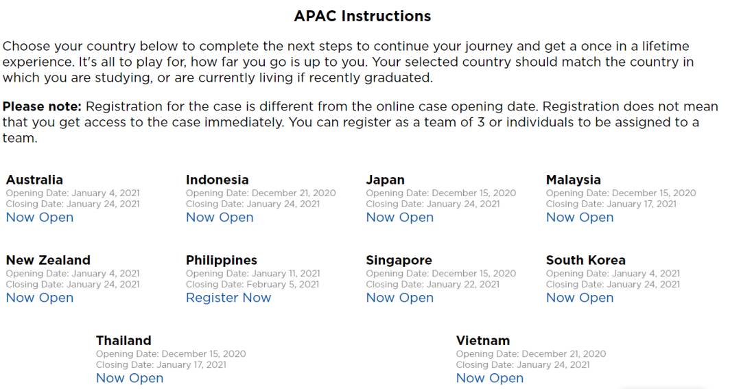Click New Zealand's 'Now Open' link
The width and height of the screenshot is (741, 389).
(x=40, y=298)
